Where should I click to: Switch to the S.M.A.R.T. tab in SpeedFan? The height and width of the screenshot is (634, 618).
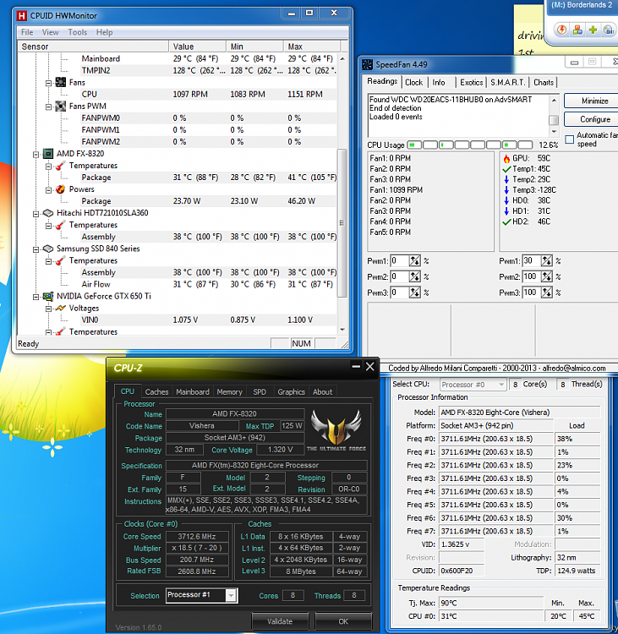click(507, 83)
